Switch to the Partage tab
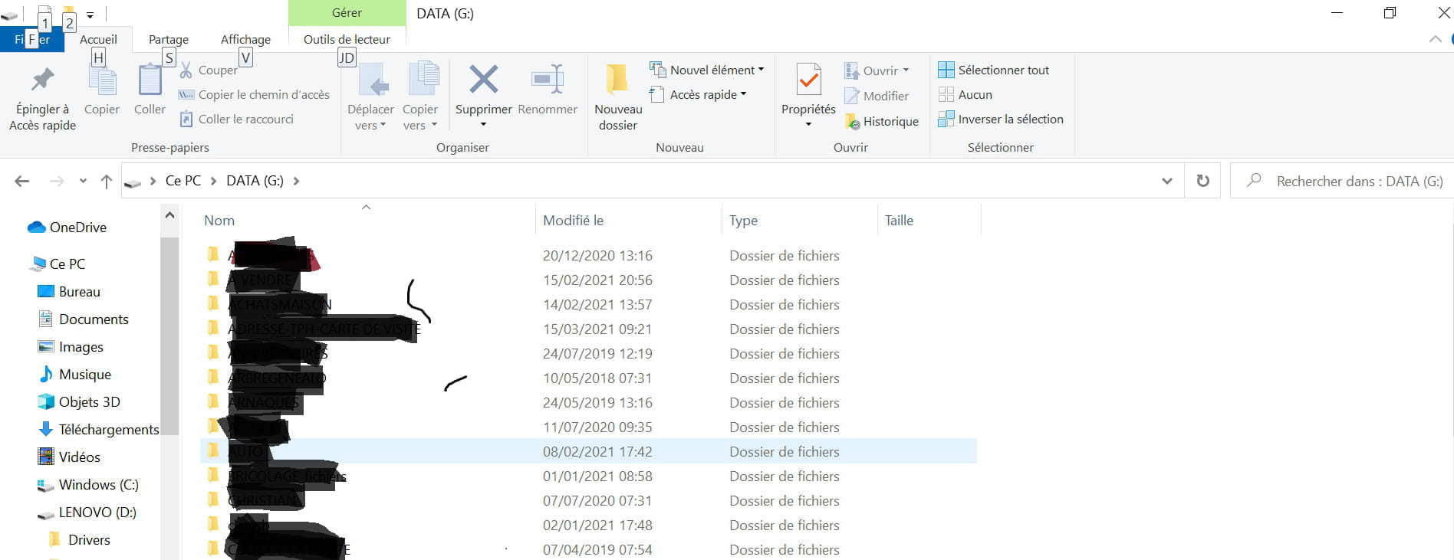 coord(169,39)
